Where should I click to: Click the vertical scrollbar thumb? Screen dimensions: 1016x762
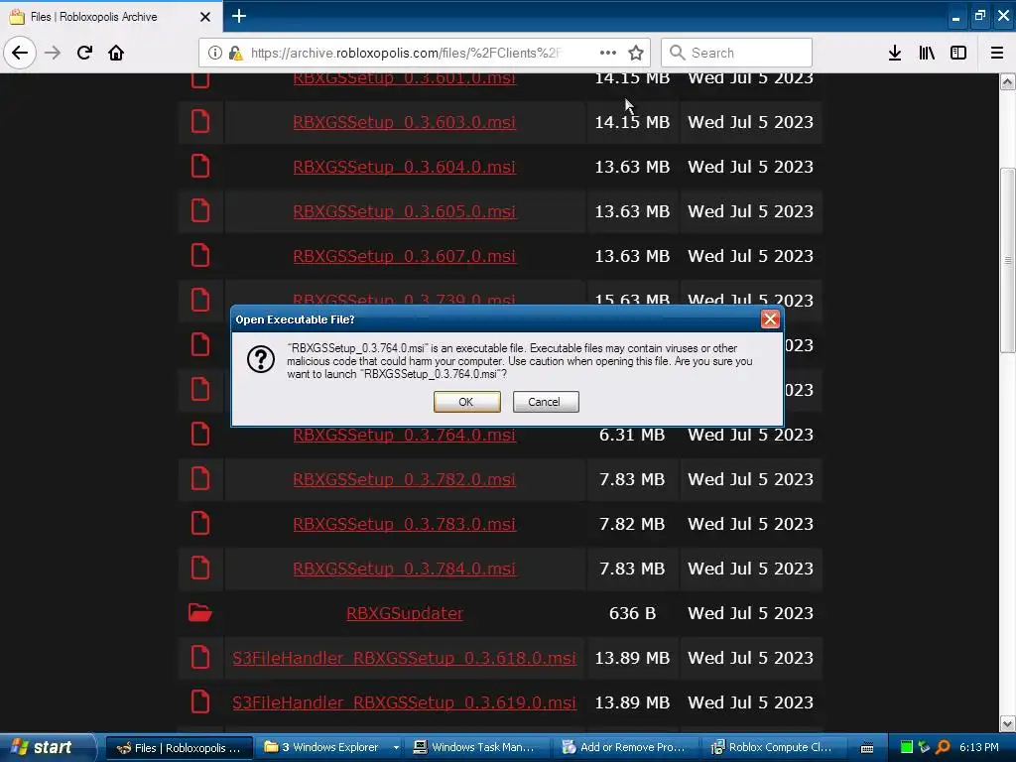click(1008, 261)
